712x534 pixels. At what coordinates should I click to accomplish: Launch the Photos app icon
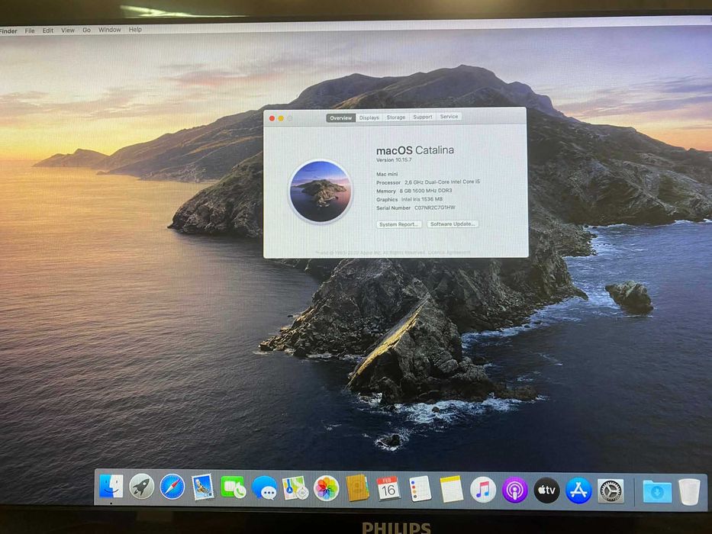click(x=326, y=489)
